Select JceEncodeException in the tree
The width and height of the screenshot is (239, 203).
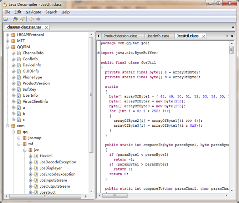tap(58, 174)
